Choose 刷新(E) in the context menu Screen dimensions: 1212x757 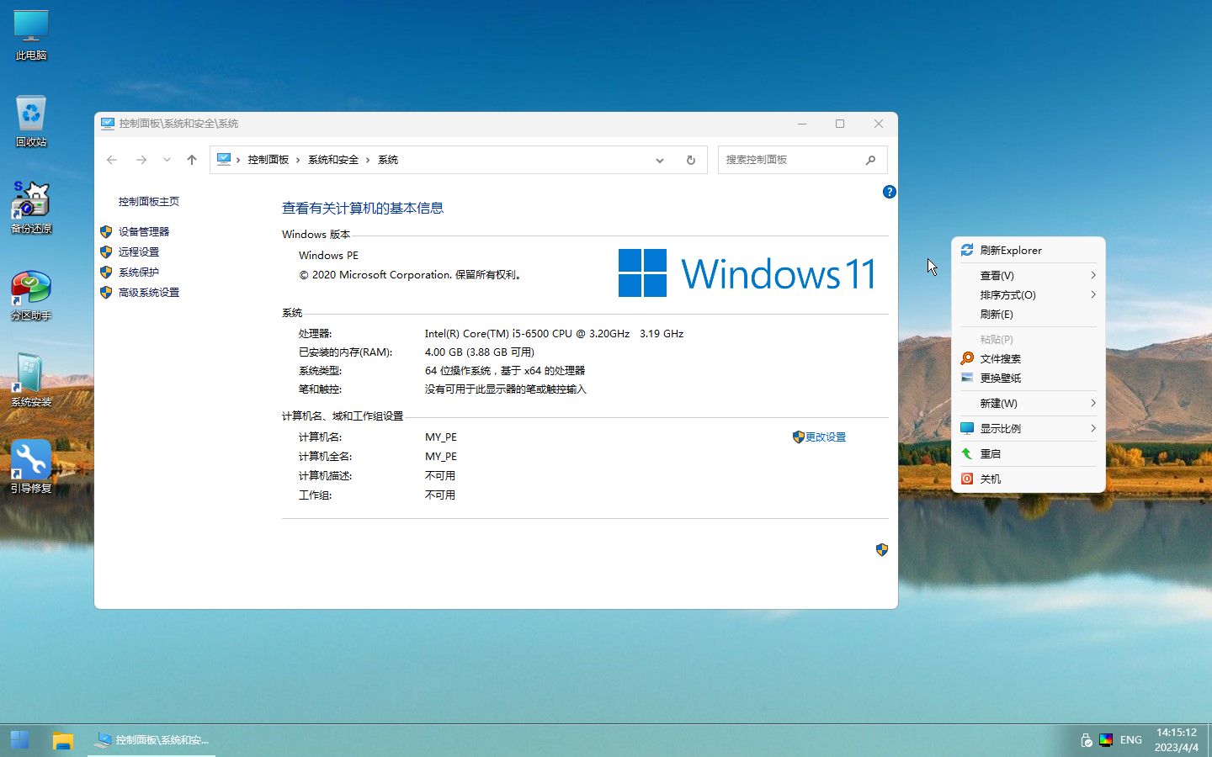click(x=1028, y=314)
